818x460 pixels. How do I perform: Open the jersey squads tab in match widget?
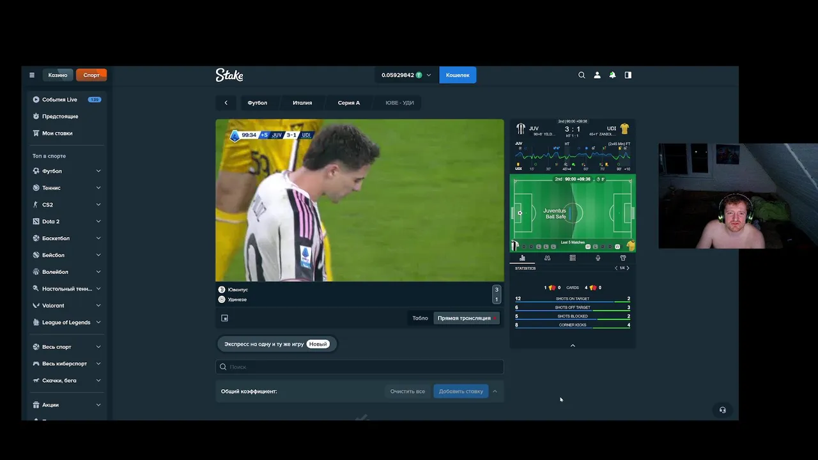click(x=623, y=258)
